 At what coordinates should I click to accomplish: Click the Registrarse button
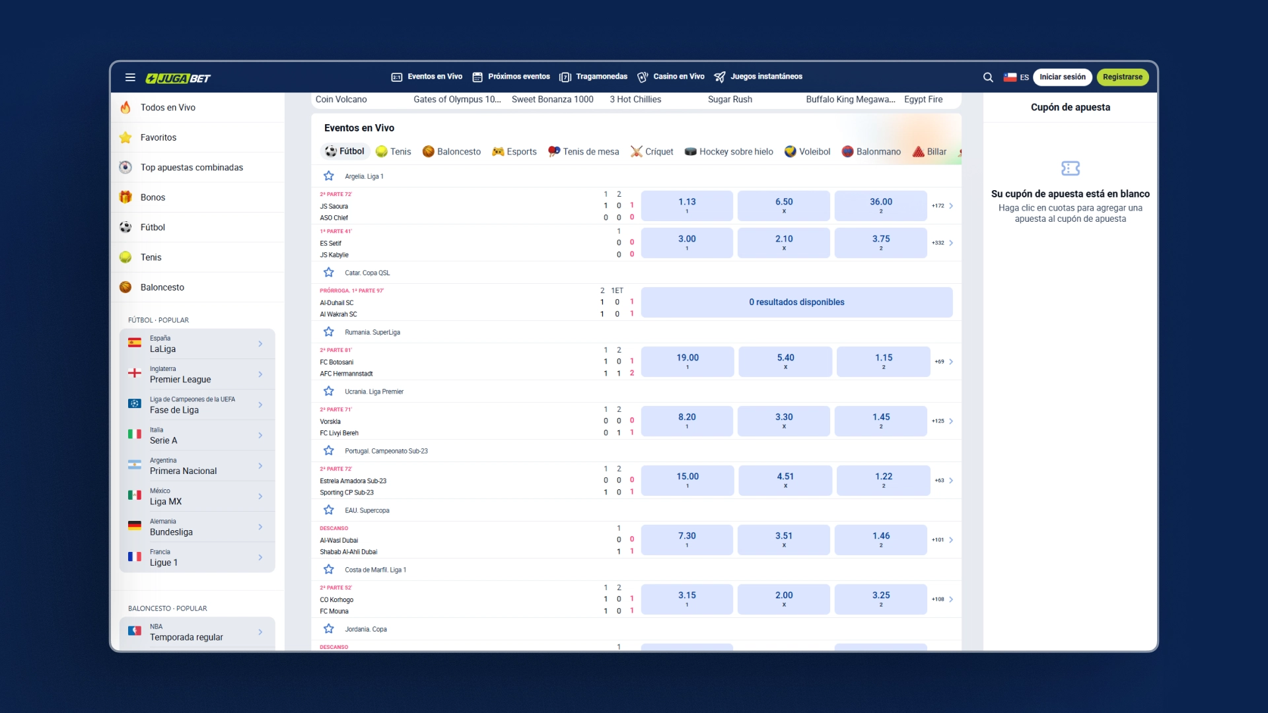pyautogui.click(x=1122, y=77)
